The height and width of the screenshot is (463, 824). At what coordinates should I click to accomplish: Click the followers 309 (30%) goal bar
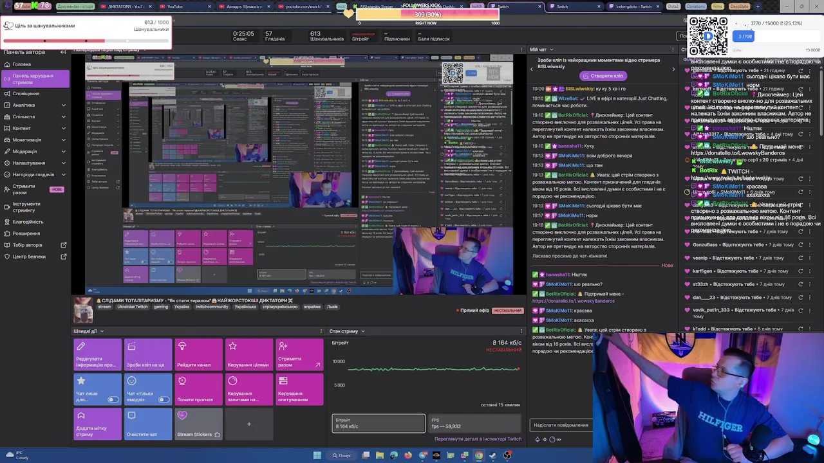427,14
